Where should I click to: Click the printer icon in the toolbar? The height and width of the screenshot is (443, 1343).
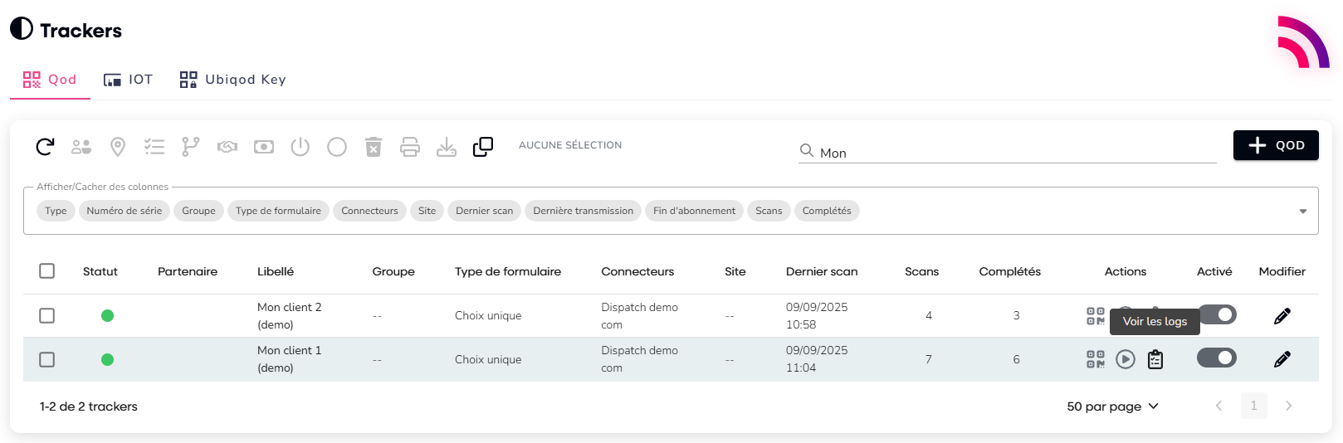coord(410,147)
